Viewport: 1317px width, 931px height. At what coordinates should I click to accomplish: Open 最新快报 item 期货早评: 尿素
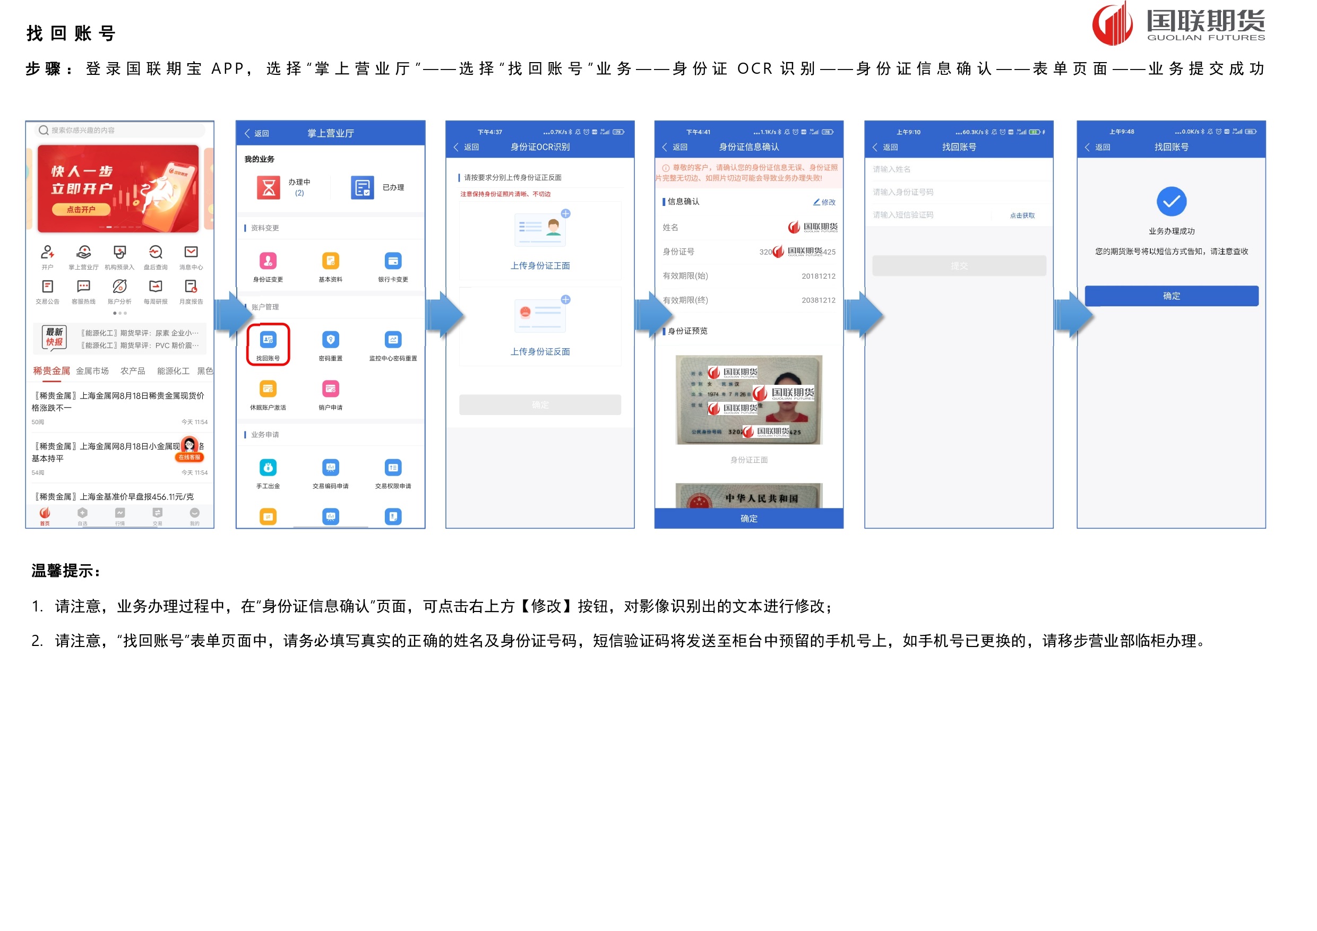click(140, 333)
